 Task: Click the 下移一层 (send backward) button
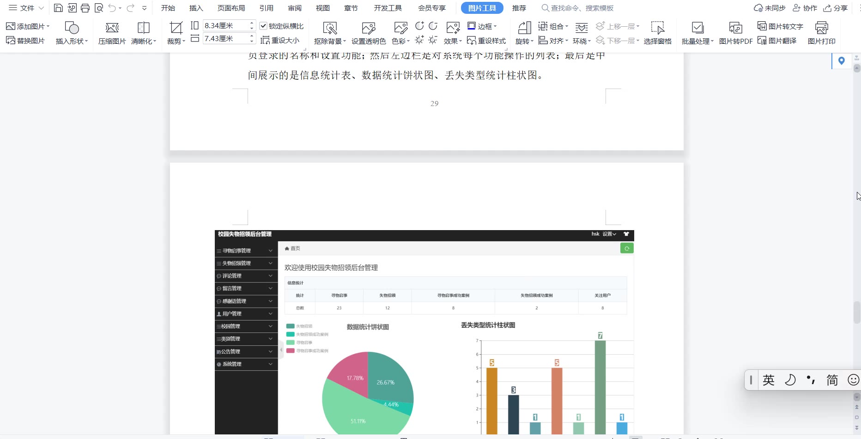[618, 41]
